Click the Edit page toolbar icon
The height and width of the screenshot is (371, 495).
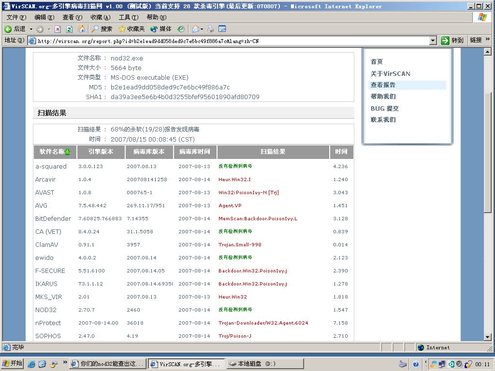[x=222, y=29]
